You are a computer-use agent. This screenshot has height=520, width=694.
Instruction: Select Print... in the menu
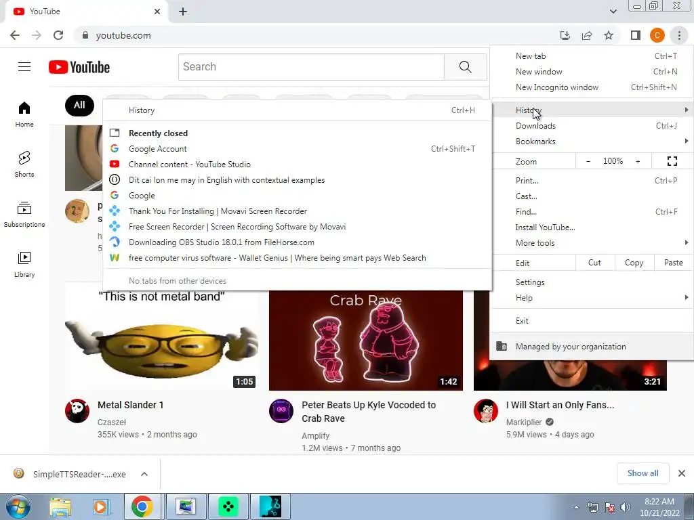591,180
